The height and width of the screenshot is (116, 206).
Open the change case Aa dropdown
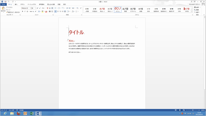(43, 8)
